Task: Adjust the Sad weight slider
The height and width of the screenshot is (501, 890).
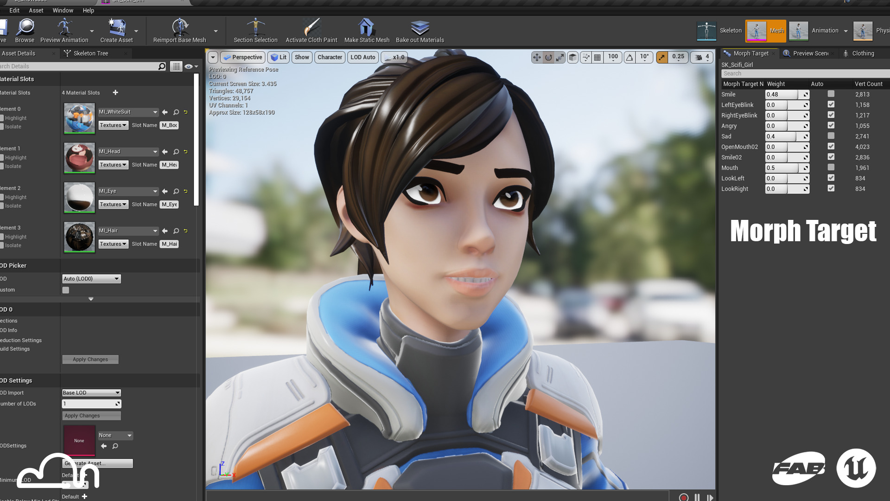Action: tap(787, 136)
